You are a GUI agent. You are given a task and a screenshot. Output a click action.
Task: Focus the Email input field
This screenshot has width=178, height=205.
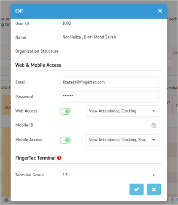[110, 82]
